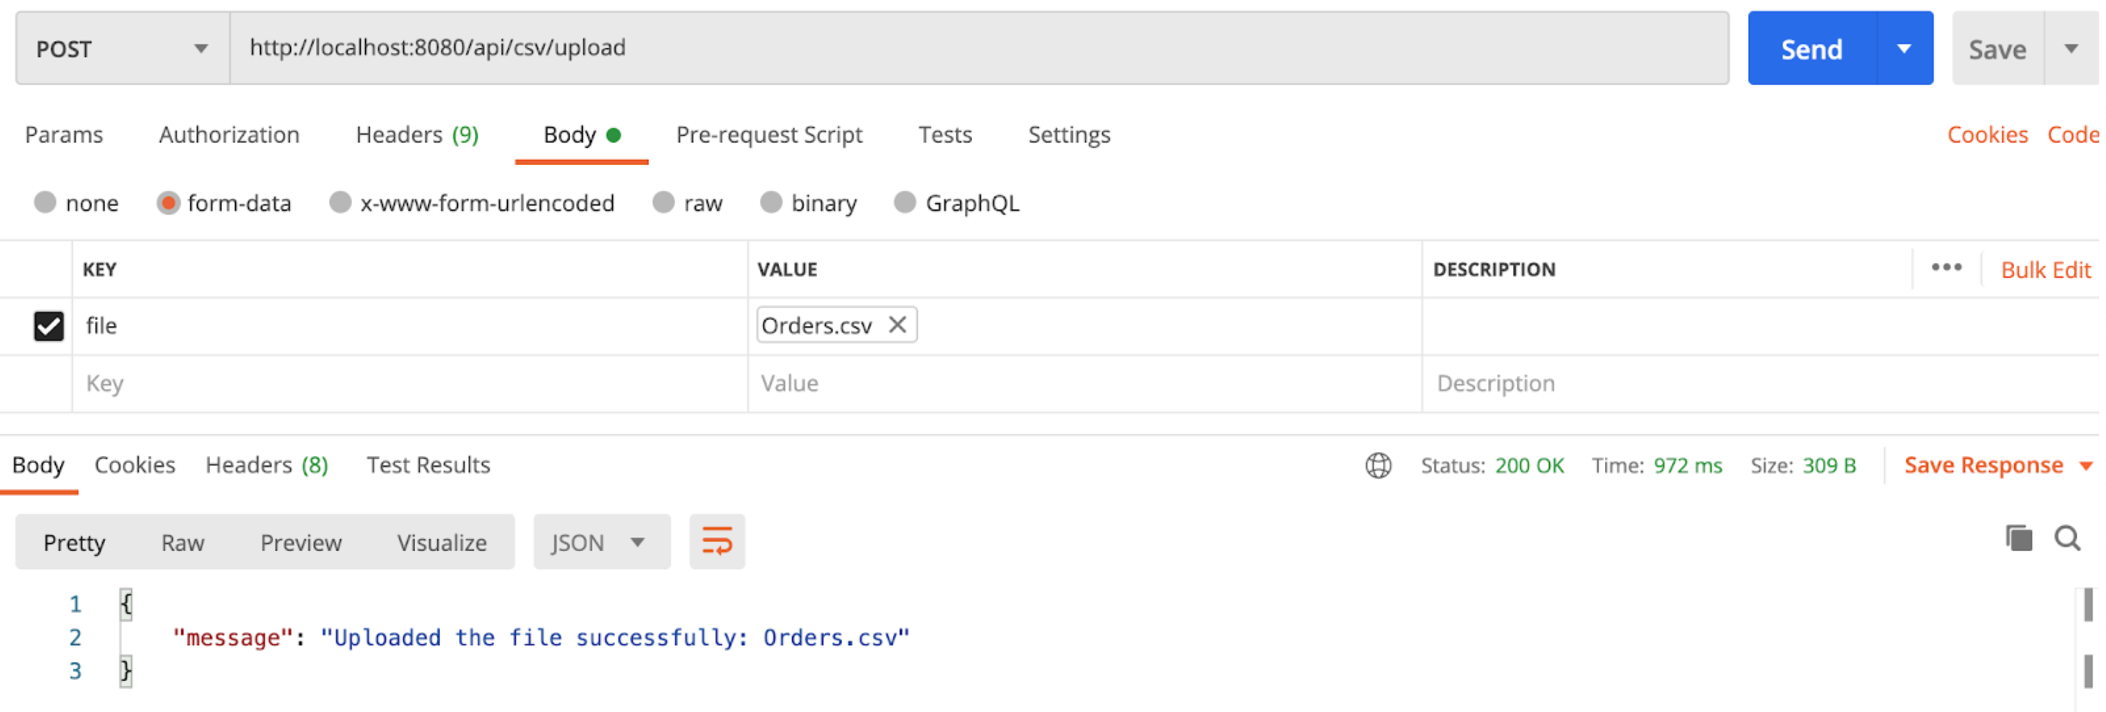Toggle word wrap in response body
Screen dimensions: 2106x712
point(717,542)
